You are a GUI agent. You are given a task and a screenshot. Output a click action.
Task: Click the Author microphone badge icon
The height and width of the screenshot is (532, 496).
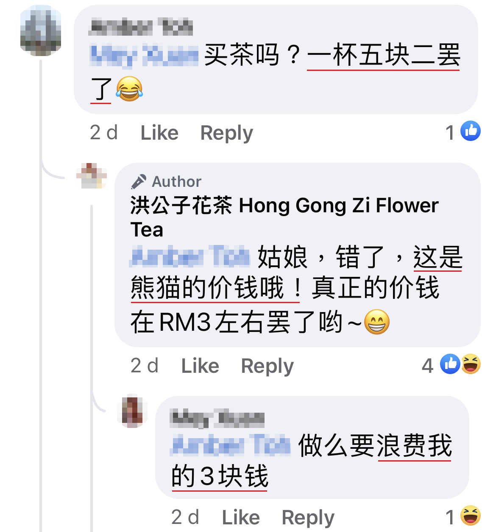pos(138,182)
